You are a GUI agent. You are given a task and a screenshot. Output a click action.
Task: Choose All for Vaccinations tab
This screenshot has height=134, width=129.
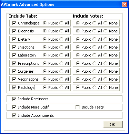(61, 79)
